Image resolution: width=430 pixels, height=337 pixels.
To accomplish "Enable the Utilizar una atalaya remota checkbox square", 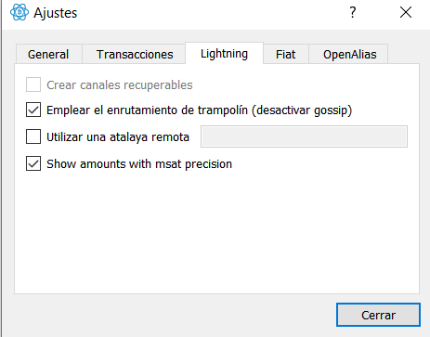I will [33, 136].
